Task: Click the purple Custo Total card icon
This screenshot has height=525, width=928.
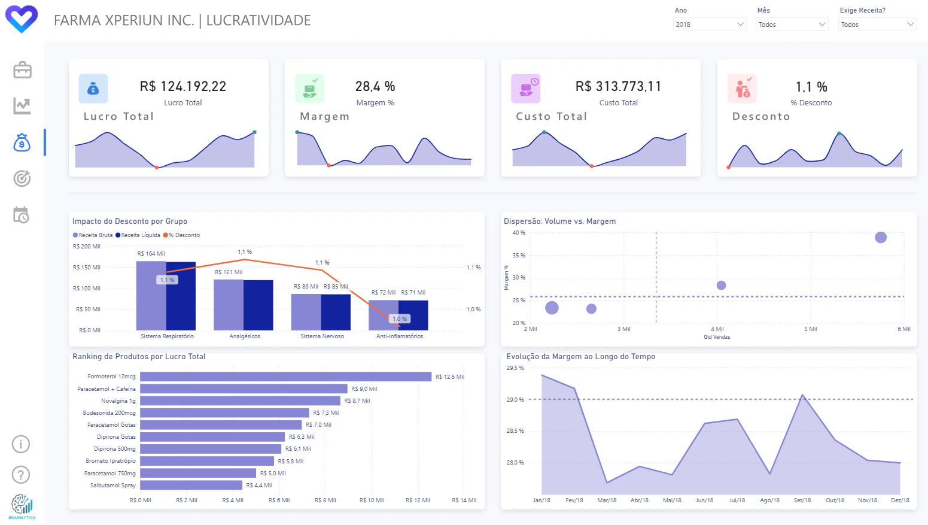Action: coord(526,89)
